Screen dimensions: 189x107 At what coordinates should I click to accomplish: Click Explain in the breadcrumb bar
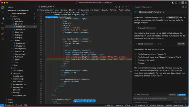click(105, 10)
